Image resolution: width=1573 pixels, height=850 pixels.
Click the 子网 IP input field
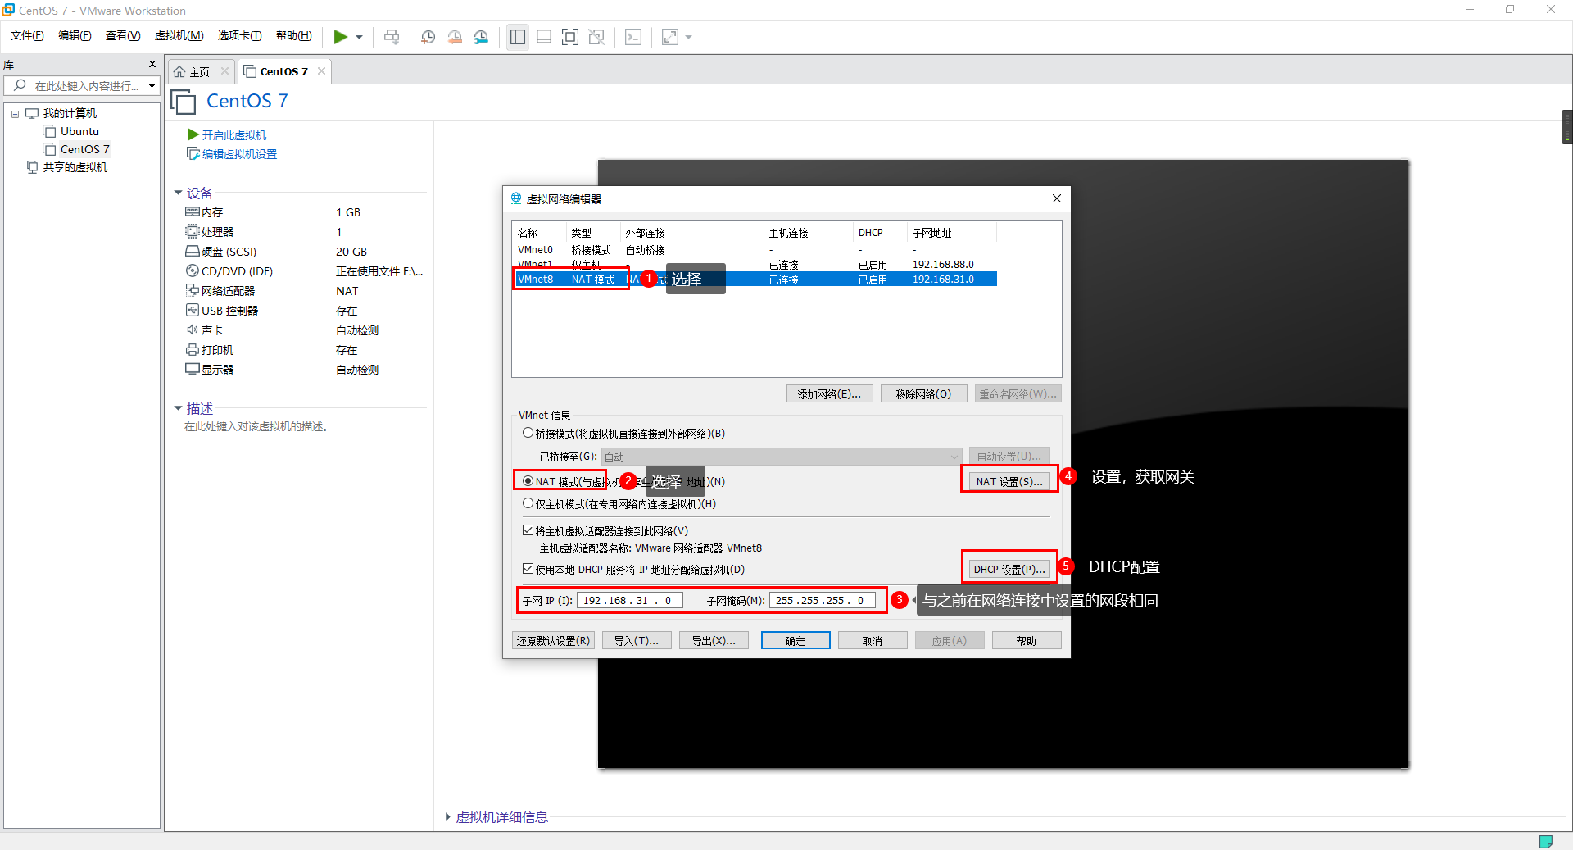coord(629,600)
